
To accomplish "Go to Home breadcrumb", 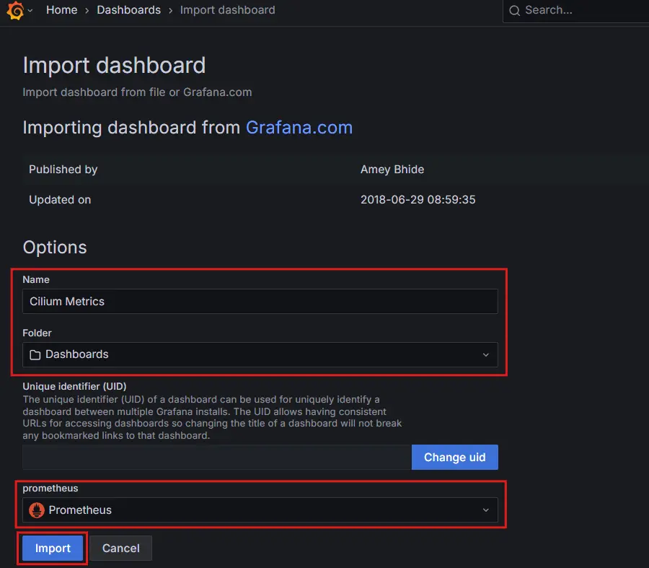I will tap(62, 10).
